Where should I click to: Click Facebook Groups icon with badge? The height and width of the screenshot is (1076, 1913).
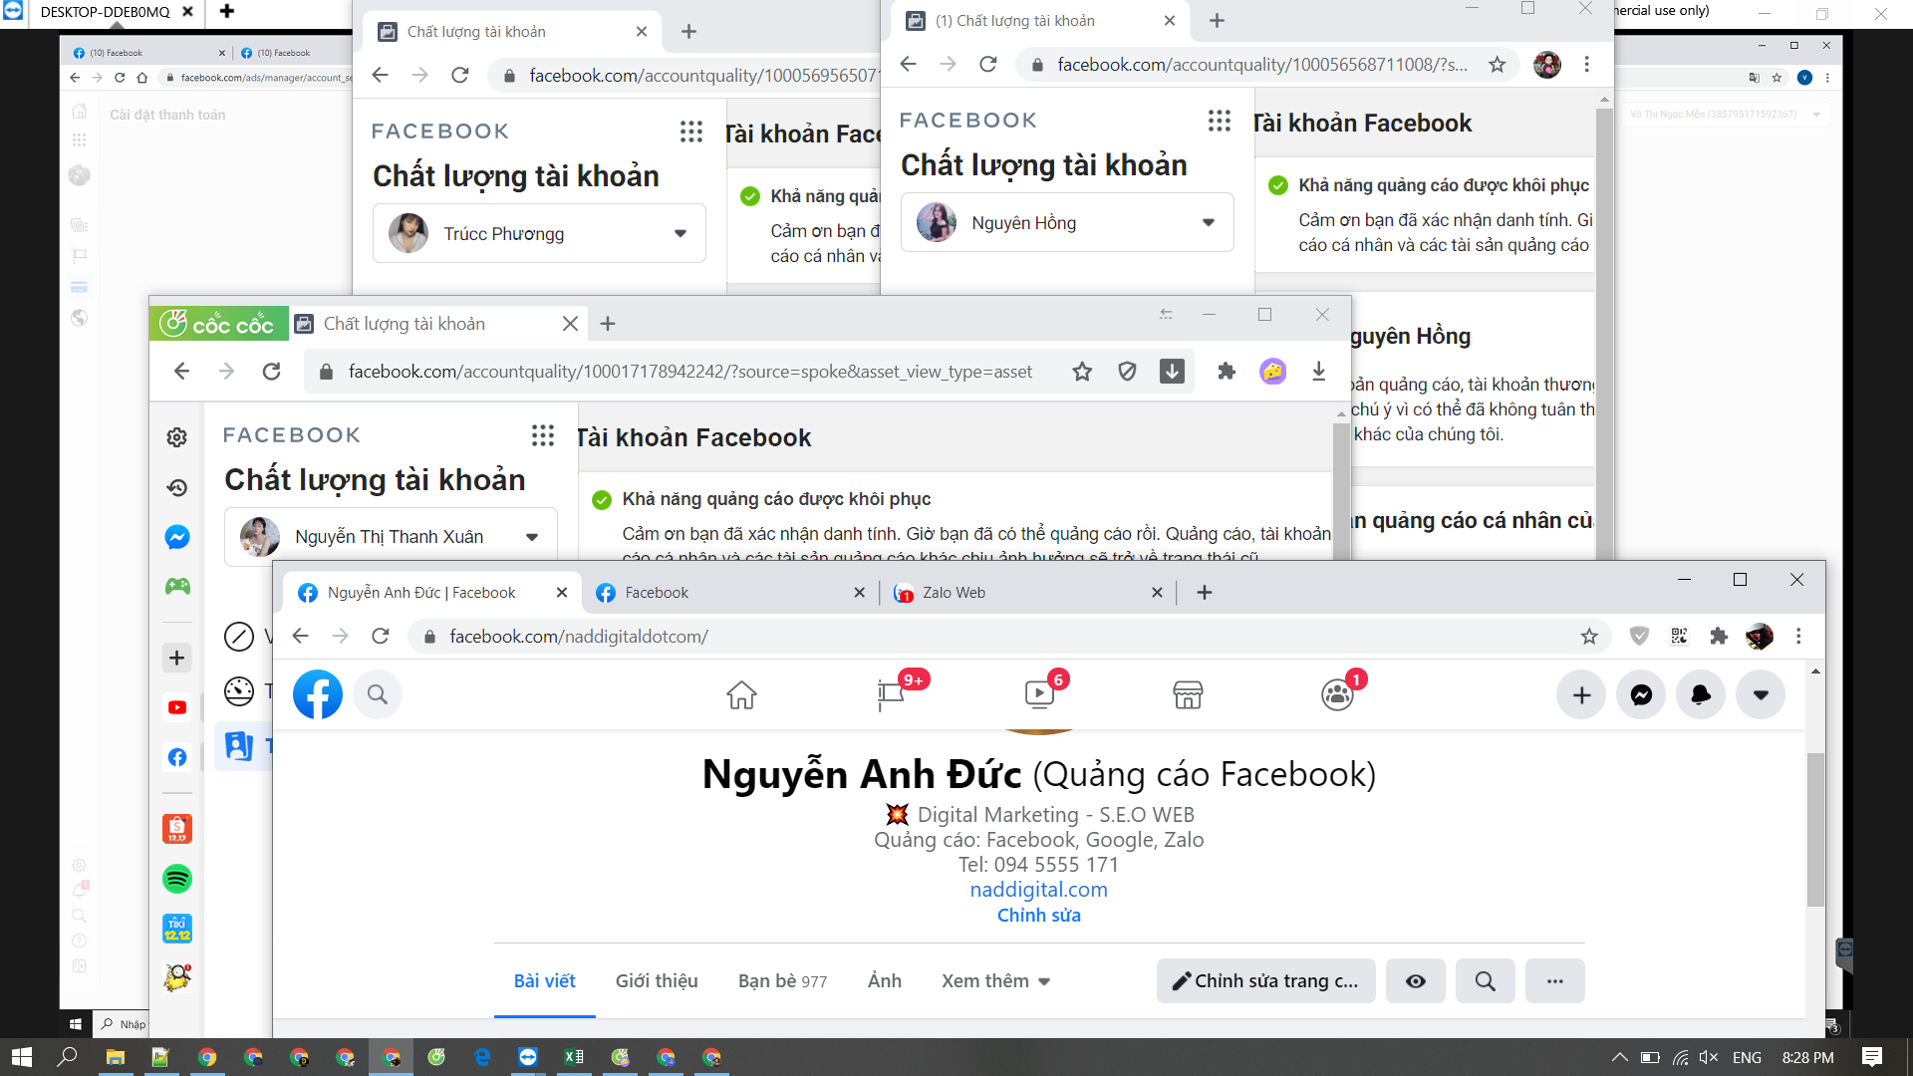(x=1336, y=694)
